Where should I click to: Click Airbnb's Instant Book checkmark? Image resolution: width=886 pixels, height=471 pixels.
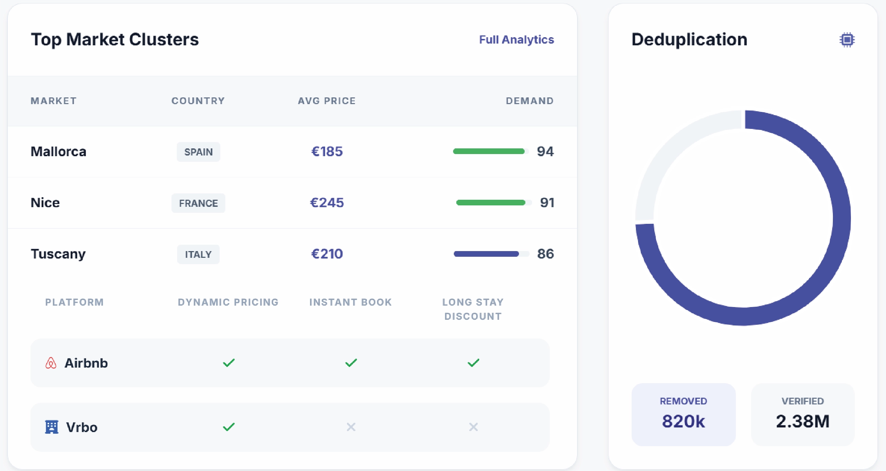(x=351, y=363)
